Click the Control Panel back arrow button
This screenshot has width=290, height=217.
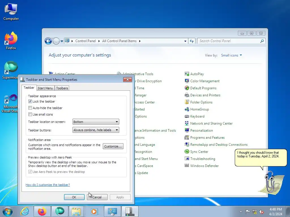pyautogui.click(x=48, y=41)
